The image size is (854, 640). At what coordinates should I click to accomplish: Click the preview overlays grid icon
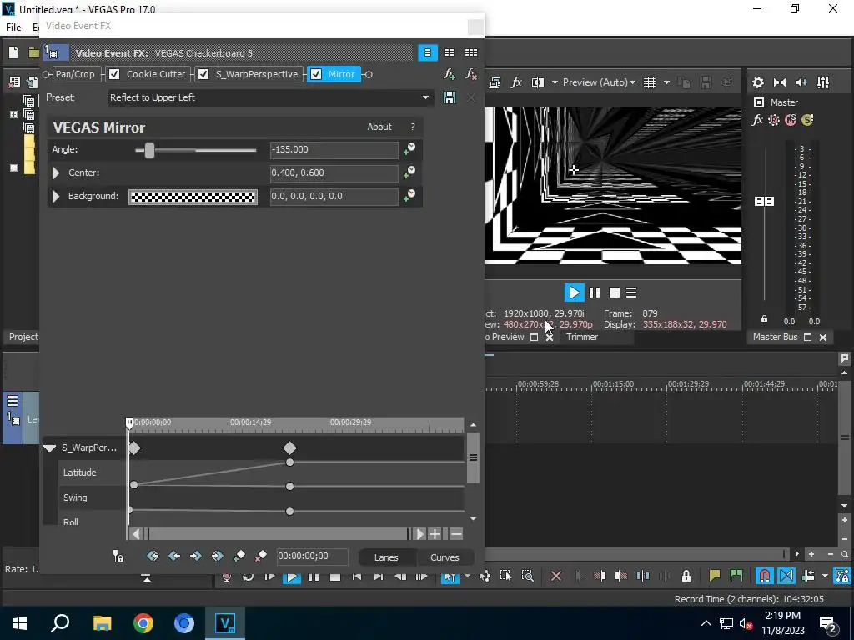click(649, 82)
